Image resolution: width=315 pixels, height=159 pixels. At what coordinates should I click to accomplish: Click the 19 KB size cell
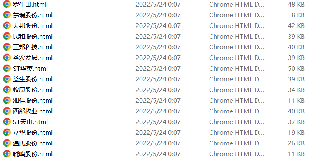pos(296,133)
